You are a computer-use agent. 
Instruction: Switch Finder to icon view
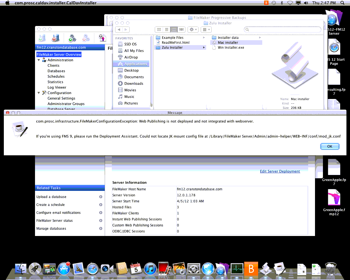tap(159, 30)
